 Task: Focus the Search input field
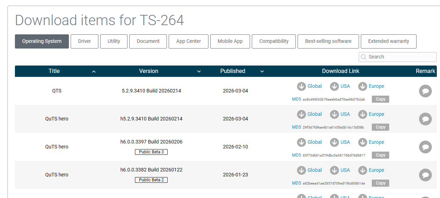point(401,57)
